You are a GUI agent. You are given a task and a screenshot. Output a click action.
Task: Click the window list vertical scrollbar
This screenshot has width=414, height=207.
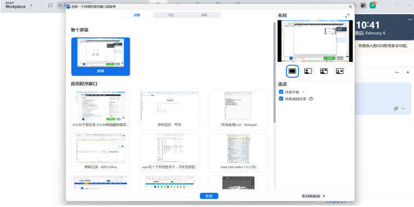pyautogui.click(x=274, y=73)
